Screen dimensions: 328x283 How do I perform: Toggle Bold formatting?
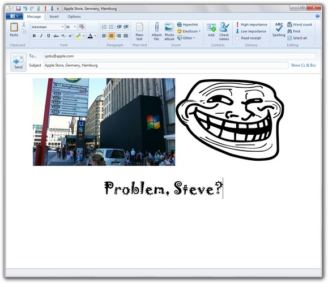click(34, 36)
